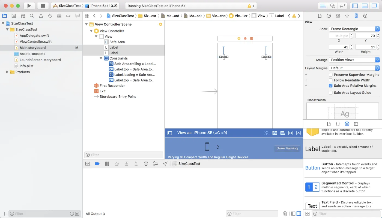Choose the iPhone 5s (10.2) run destination
The image size is (382, 218).
101,6
